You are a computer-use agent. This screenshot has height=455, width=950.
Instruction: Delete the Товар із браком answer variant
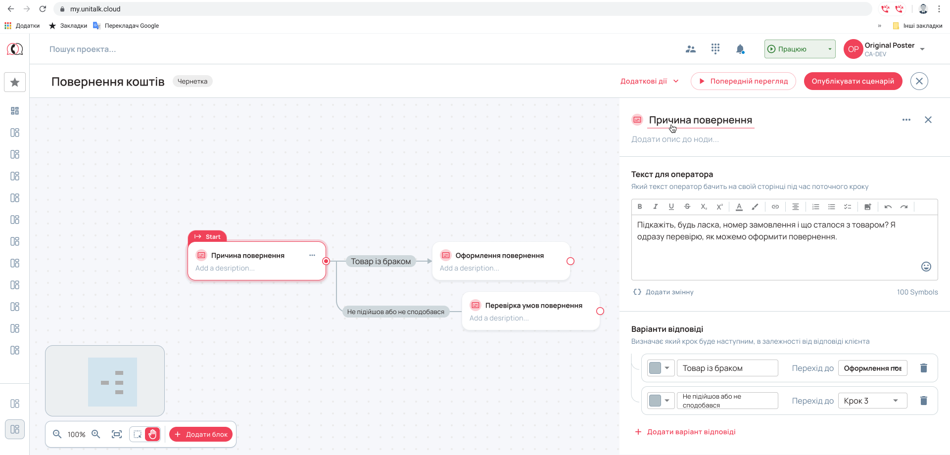pos(923,368)
